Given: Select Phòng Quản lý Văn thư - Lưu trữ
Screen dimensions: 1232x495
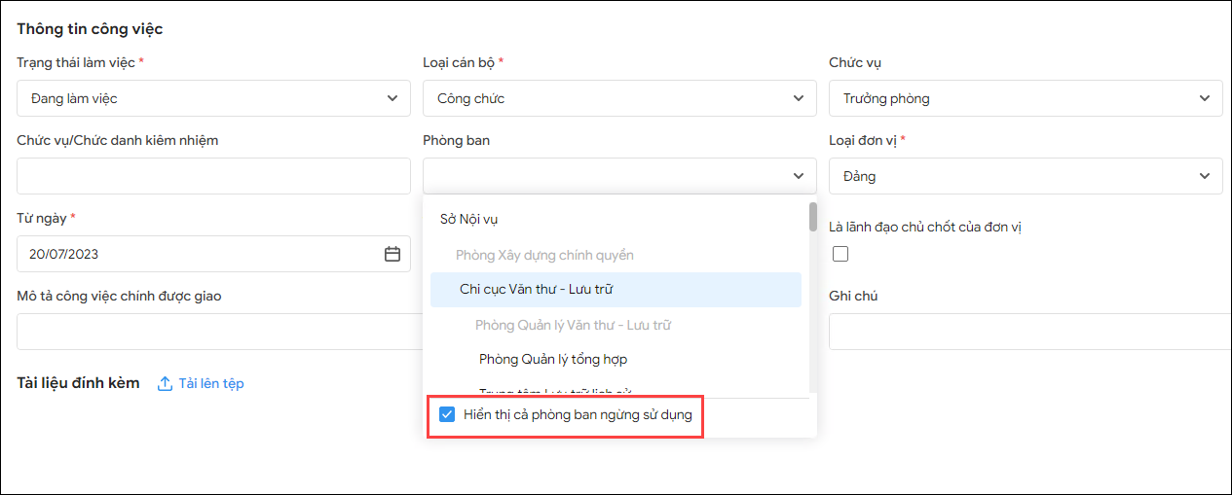Looking at the screenshot, I should click(x=573, y=325).
